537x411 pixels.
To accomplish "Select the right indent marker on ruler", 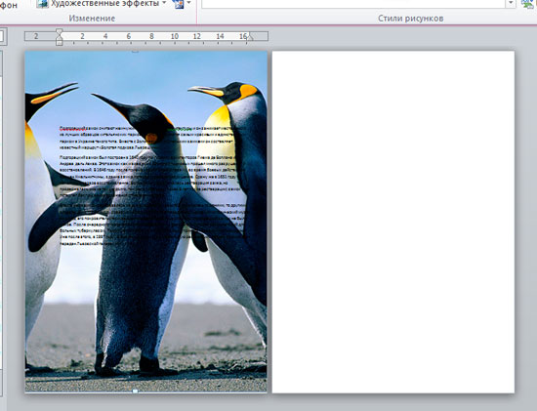I will coord(250,37).
